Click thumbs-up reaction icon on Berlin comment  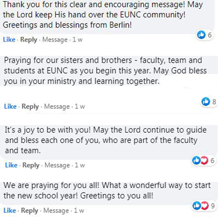201,35
